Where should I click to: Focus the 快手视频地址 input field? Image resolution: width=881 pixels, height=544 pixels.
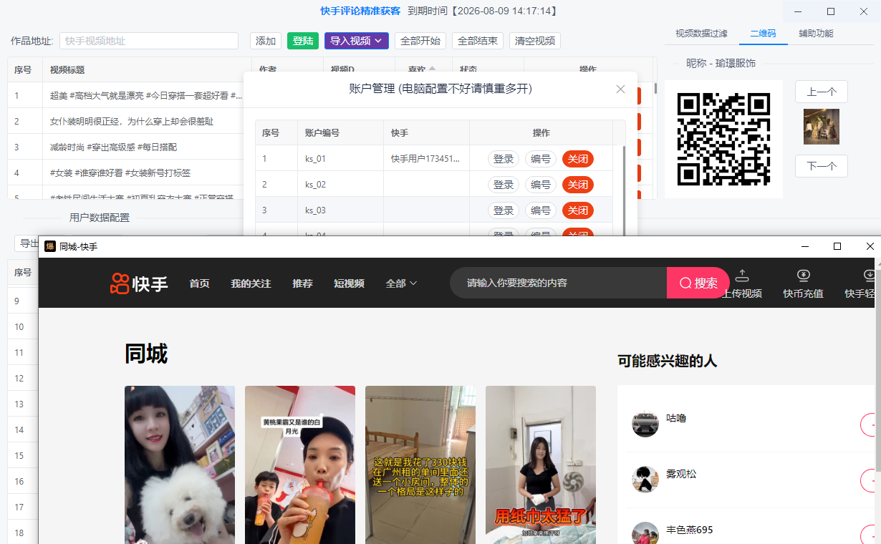pyautogui.click(x=149, y=41)
